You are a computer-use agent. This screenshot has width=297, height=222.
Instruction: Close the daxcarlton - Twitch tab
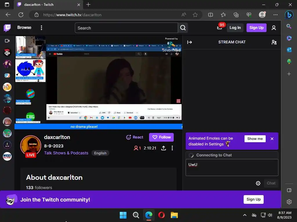click(x=79, y=5)
